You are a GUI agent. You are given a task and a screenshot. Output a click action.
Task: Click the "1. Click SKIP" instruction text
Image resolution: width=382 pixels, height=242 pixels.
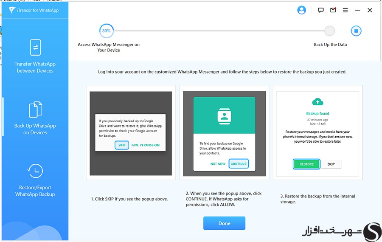129,199
